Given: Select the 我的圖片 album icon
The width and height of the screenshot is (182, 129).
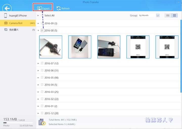Looking at the screenshot, I should point(6,30).
